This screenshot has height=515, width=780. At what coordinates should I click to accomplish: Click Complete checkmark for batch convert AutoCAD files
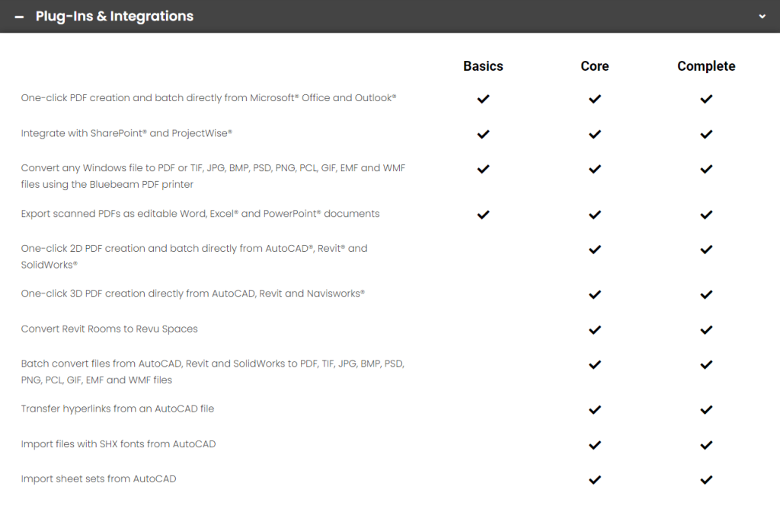[706, 364]
